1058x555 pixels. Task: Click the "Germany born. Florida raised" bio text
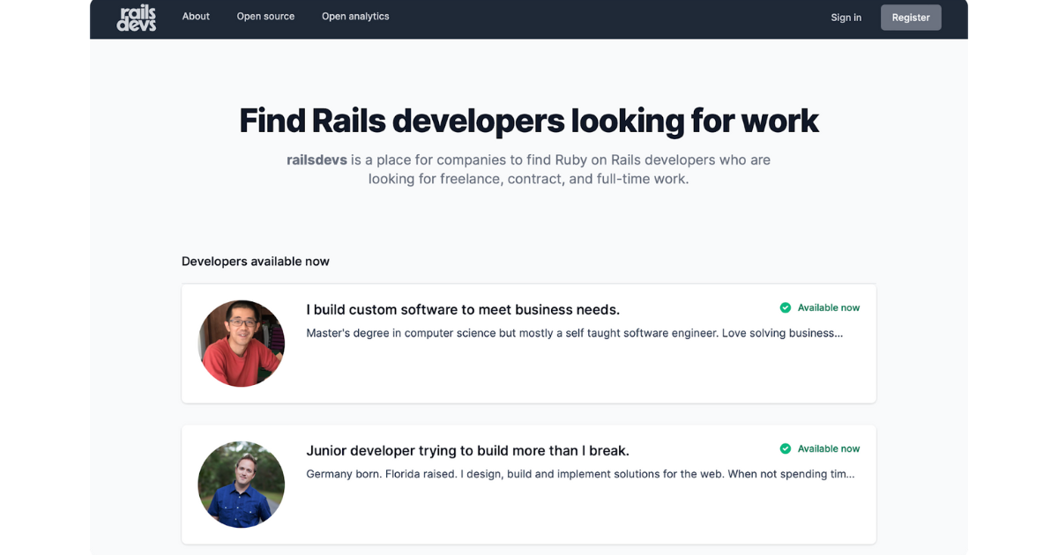[x=580, y=474]
